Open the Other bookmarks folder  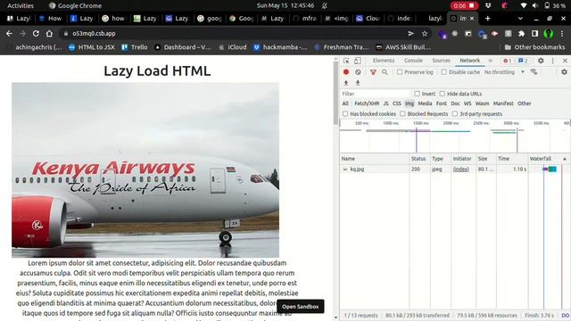click(534, 47)
